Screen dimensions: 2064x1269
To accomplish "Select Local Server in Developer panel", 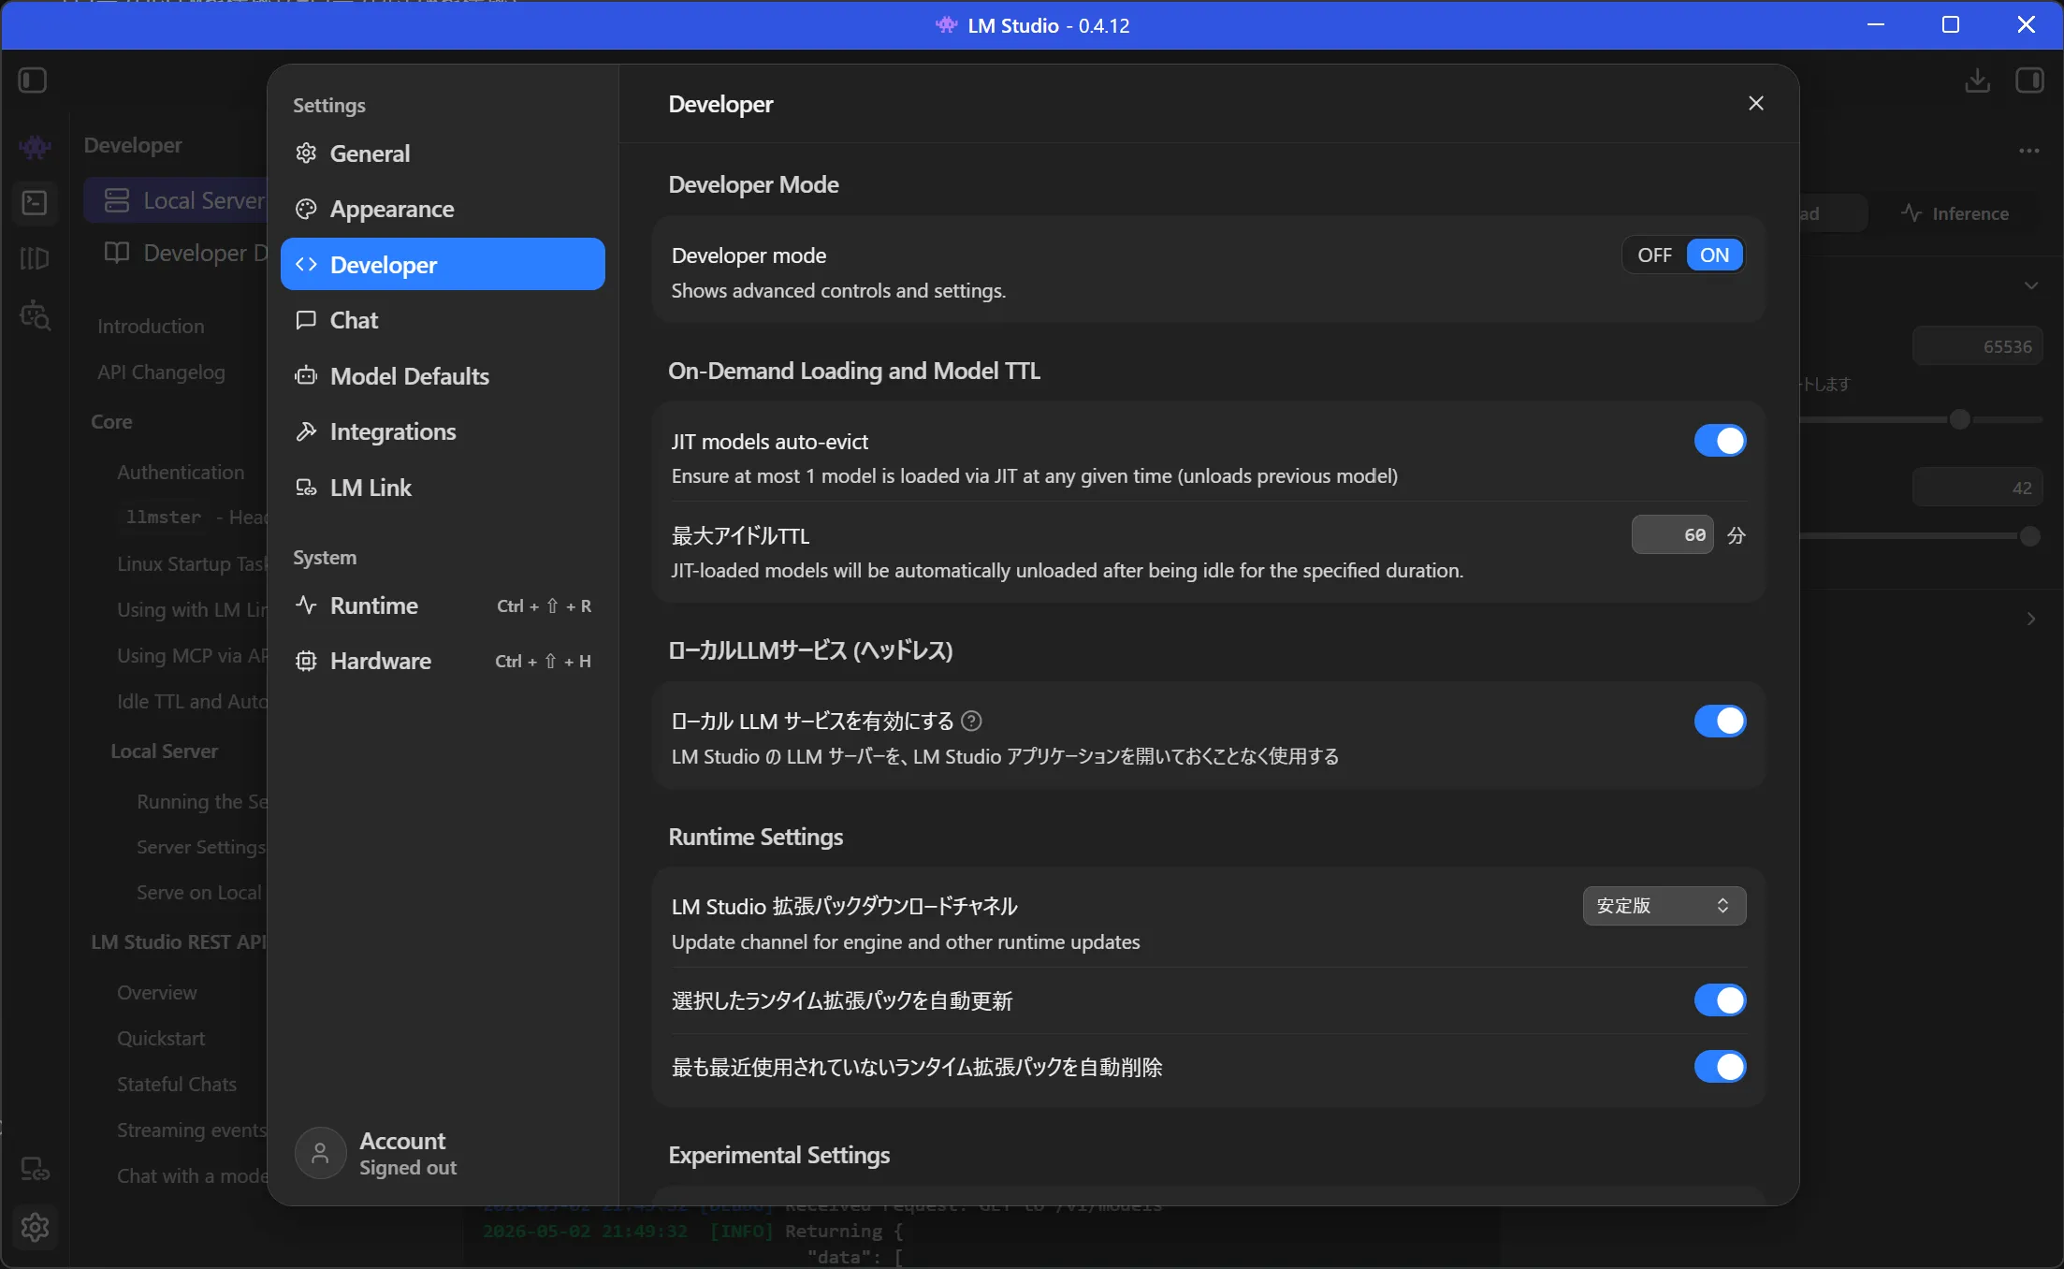I will tap(176, 200).
